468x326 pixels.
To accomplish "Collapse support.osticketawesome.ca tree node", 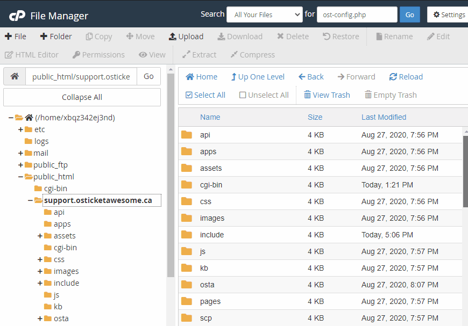I will click(x=30, y=200).
